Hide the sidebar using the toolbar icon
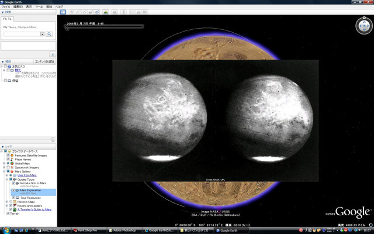Screen dimensions: 374x234 pos(63,12)
